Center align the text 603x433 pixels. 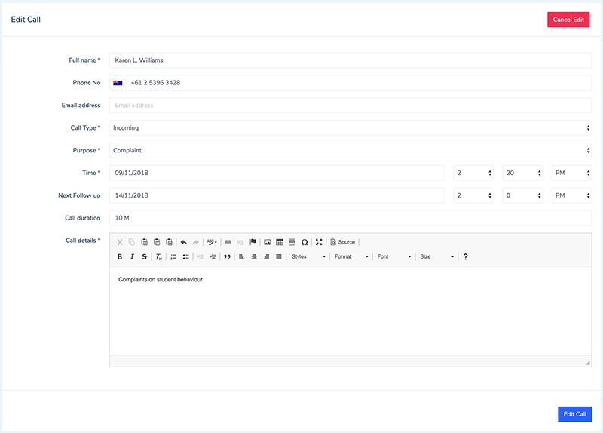coord(254,256)
